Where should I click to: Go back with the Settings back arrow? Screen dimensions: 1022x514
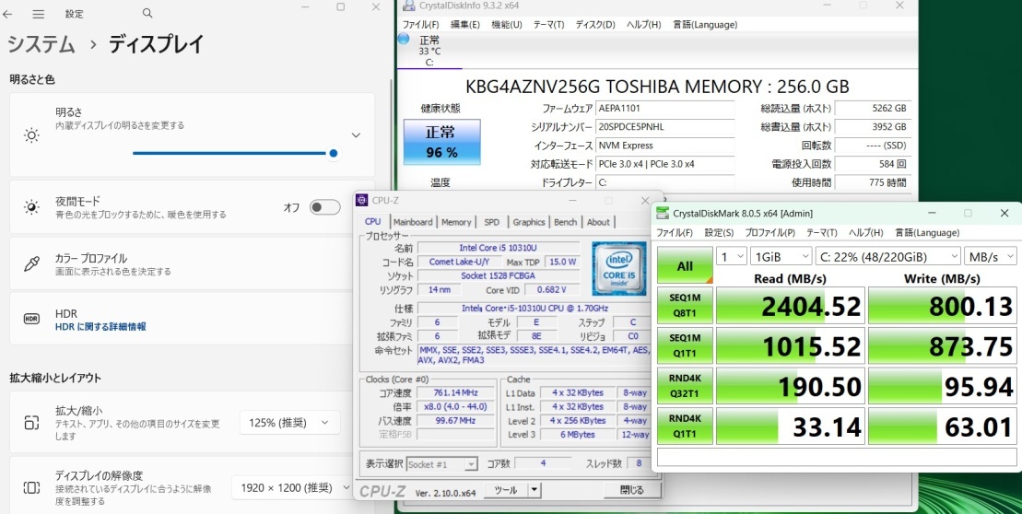tap(7, 14)
